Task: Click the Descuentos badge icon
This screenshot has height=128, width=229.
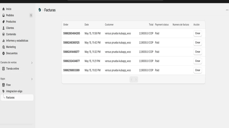Action: 3,53
